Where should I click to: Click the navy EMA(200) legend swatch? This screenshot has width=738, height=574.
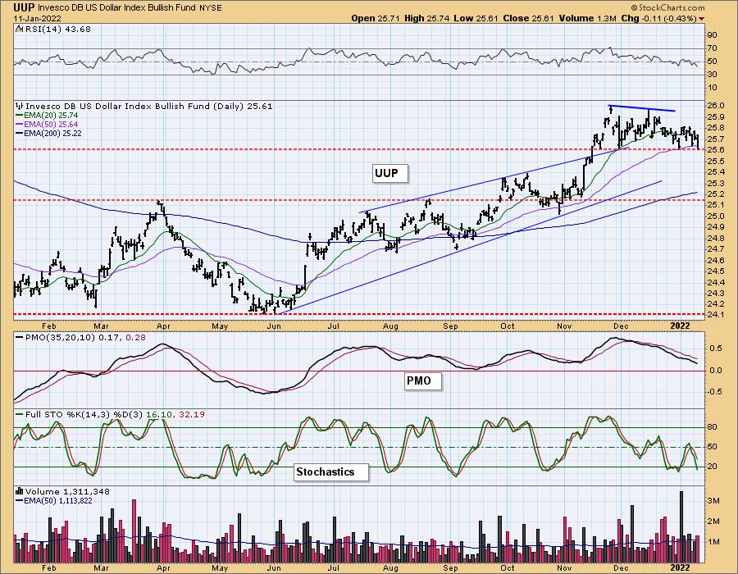pos(20,133)
